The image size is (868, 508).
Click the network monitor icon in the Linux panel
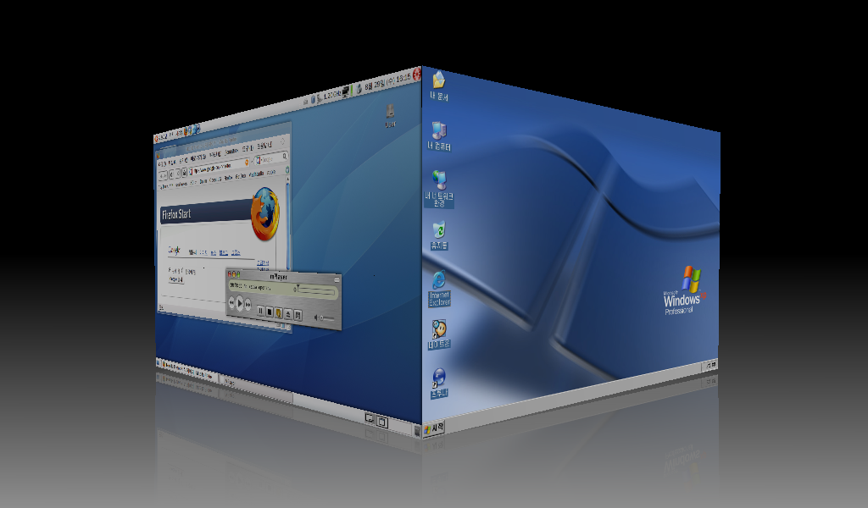[x=347, y=91]
